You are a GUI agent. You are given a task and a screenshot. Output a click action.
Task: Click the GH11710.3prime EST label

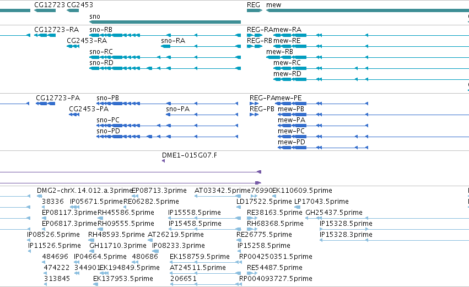pos(118,246)
